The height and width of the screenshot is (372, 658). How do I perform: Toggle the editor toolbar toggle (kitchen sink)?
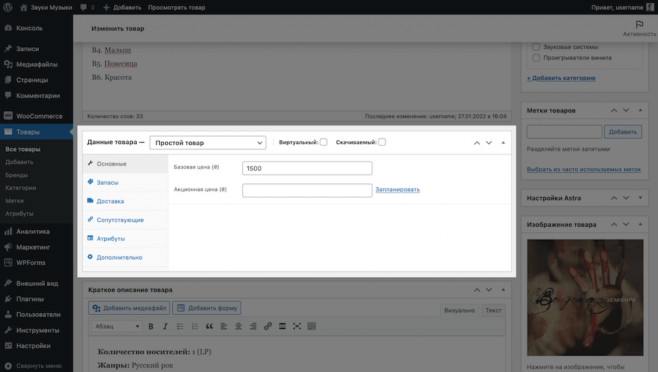tap(311, 326)
